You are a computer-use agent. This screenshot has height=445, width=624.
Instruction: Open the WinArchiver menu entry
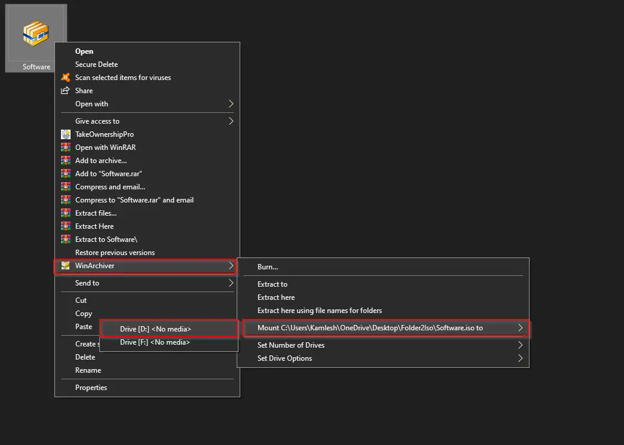click(145, 266)
